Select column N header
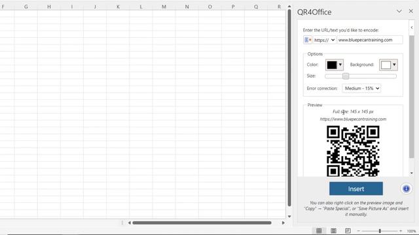The image size is (419, 235). (x=187, y=7)
